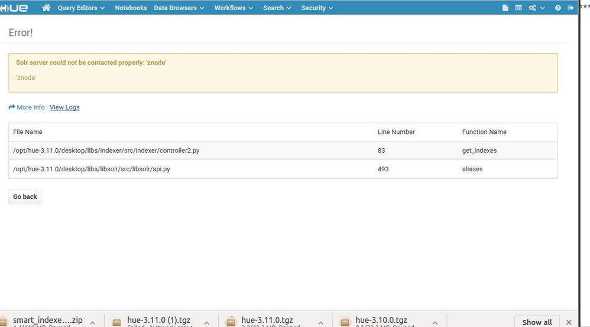Click the Line Number column header

point(396,132)
